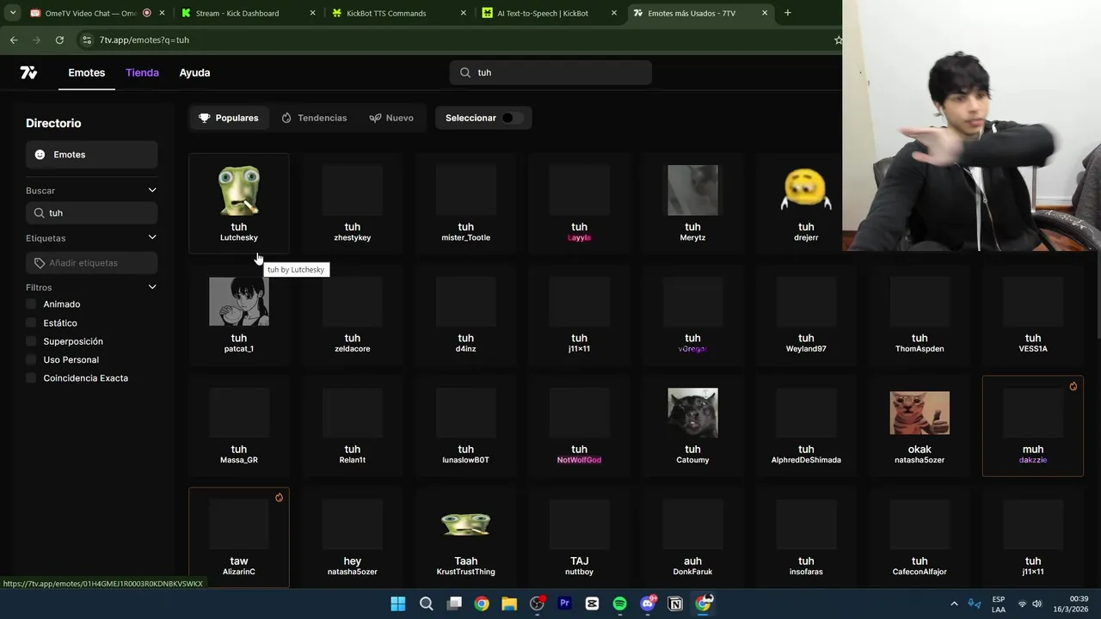Screen dimensions: 1101x619
Task: Open Notion from the taskbar
Action: [675, 604]
